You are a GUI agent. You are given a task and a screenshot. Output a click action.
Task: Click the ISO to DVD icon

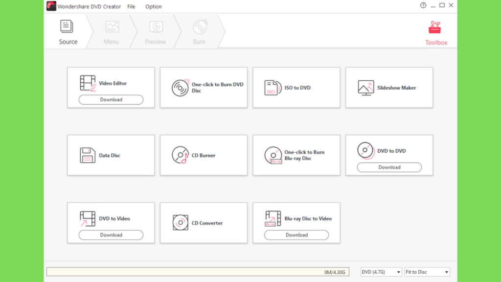(273, 88)
